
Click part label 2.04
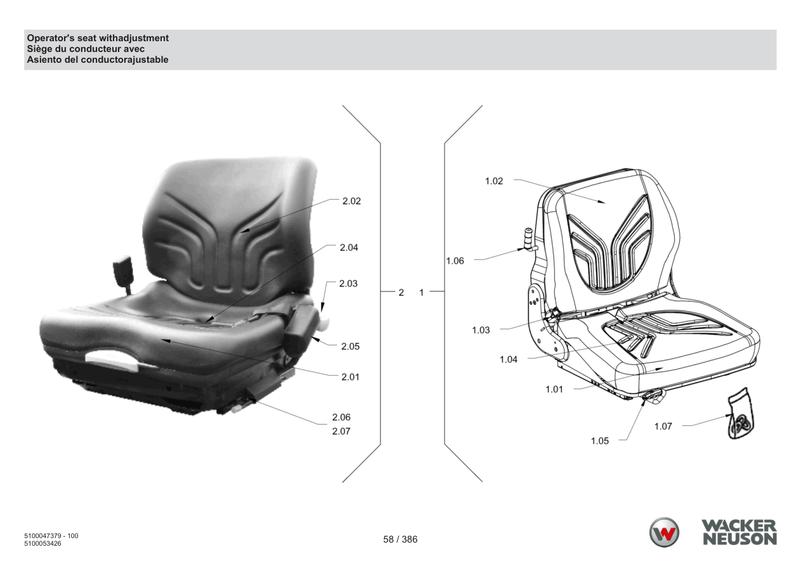[349, 247]
